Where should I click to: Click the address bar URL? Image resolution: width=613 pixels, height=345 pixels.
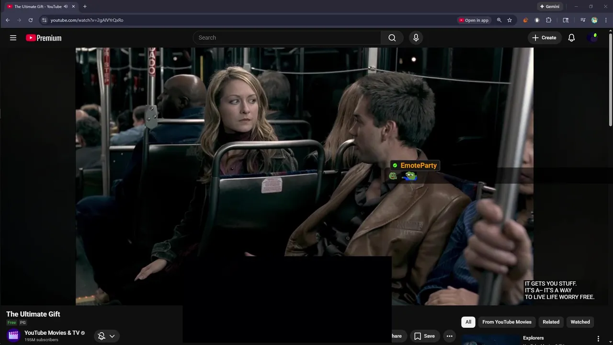[x=87, y=20]
